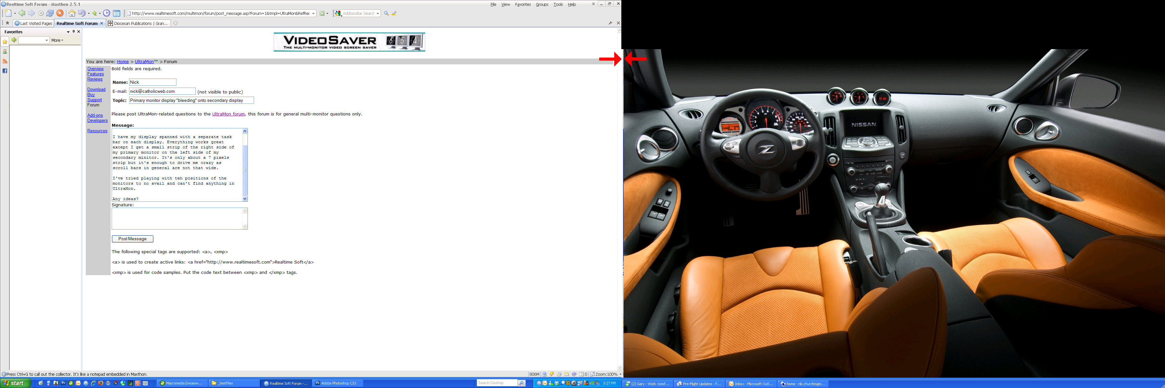Viewport: 1165px width, 388px height.
Task: Click the green Go button beside address bar
Action: pyautogui.click(x=322, y=13)
